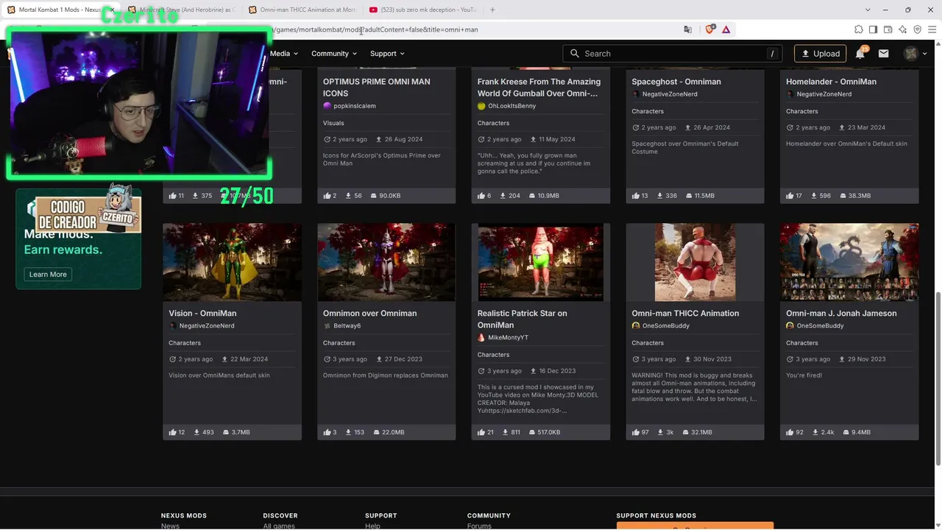Viewport: 942px width, 530px height.
Task: Open Vision - OmniMan mod title
Action: click(202, 314)
